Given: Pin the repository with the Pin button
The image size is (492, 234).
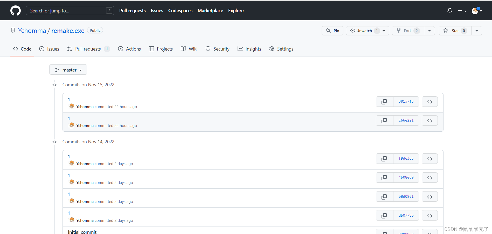Looking at the screenshot, I should click(x=332, y=31).
